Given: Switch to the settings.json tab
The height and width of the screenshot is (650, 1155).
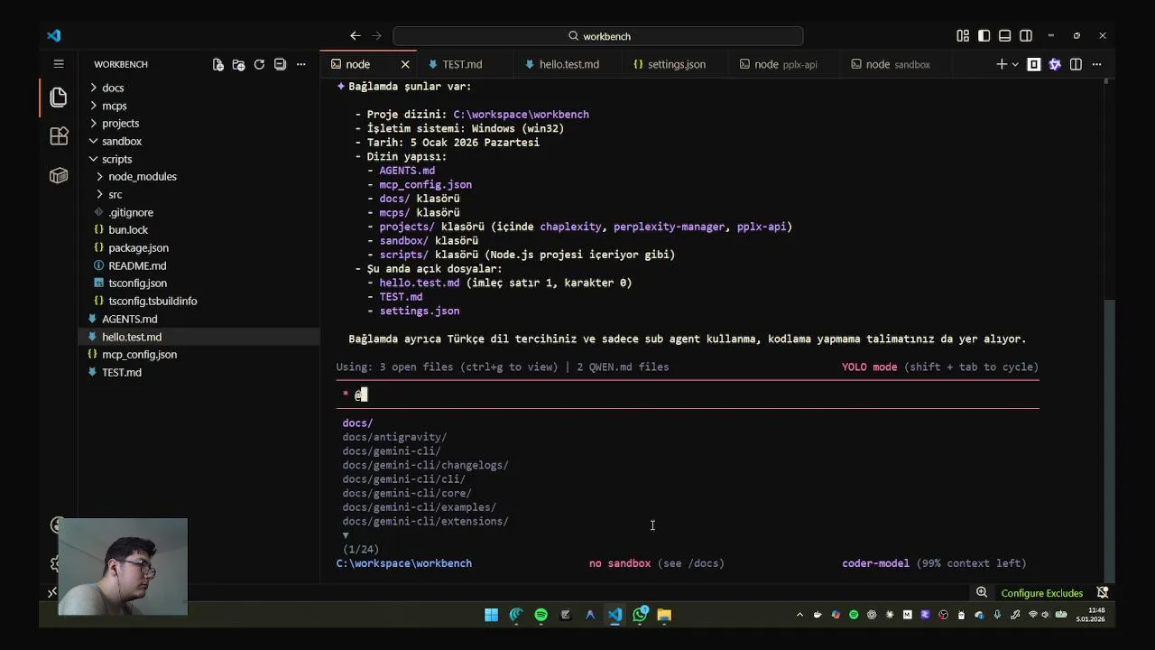Looking at the screenshot, I should 676,64.
